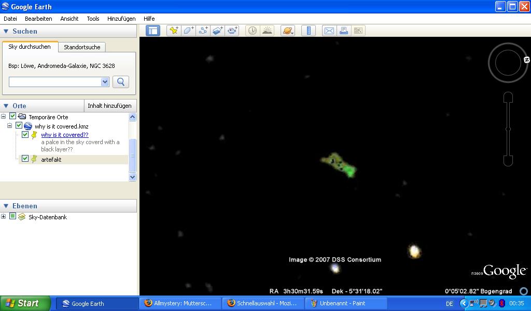531x311 pixels.
Task: Open the Tools menu
Action: coord(93,19)
